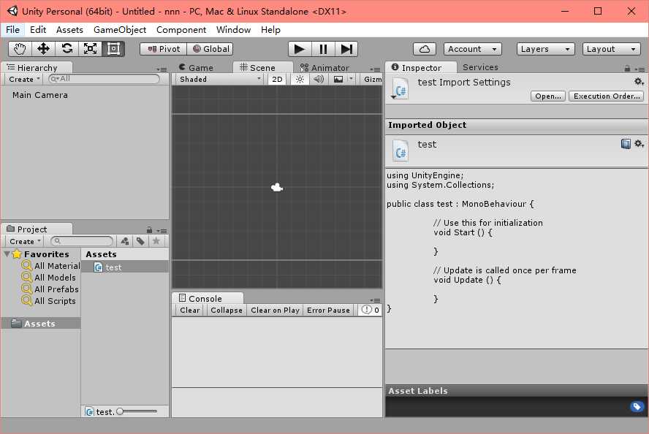
Task: Select the Inspector tab
Action: 421,67
